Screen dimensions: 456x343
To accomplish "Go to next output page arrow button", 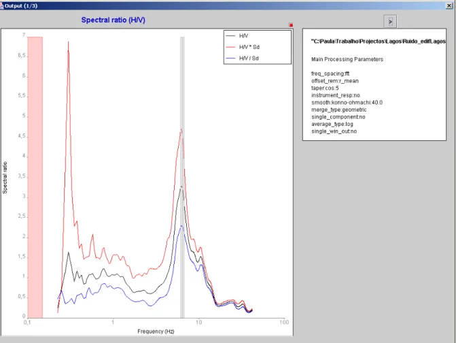I will [390, 22].
